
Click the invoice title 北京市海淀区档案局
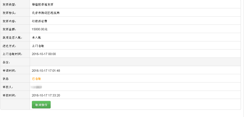coord(46,13)
